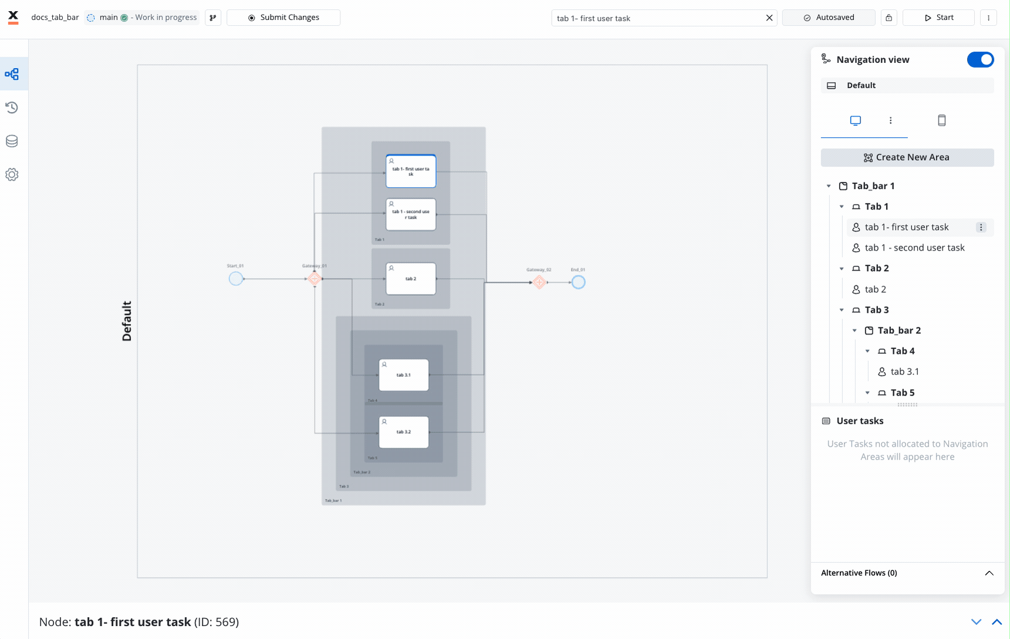Select 'tab 1 - second user task' node on canvas
Image resolution: width=1010 pixels, height=639 pixels.
point(411,214)
